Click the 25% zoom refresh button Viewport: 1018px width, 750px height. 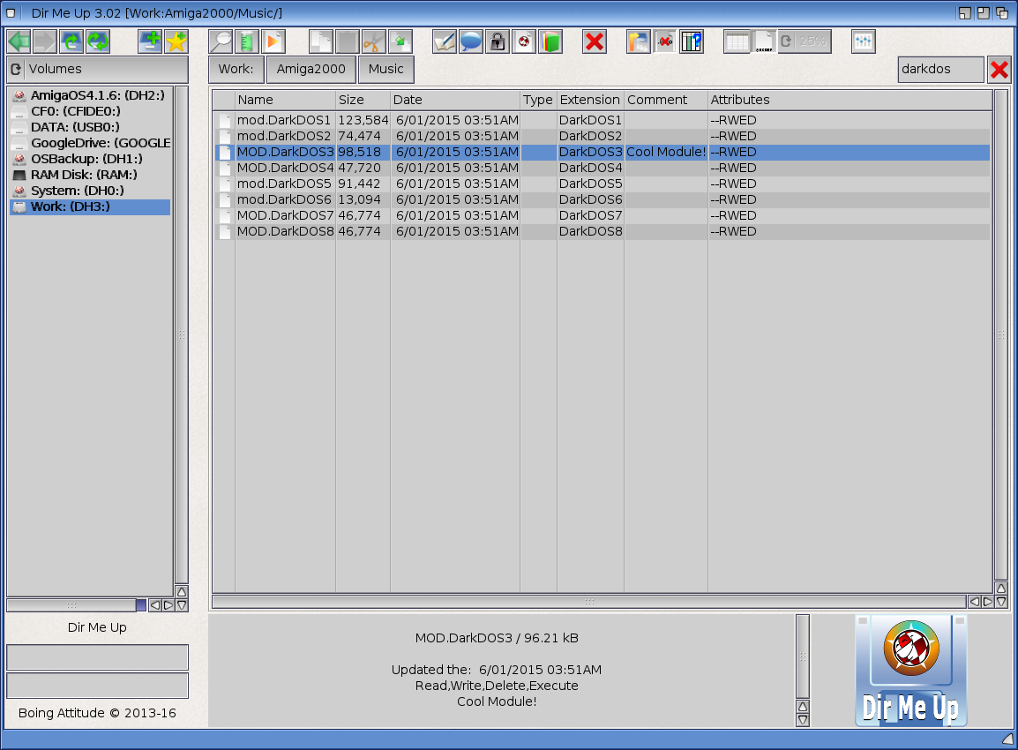(x=805, y=41)
